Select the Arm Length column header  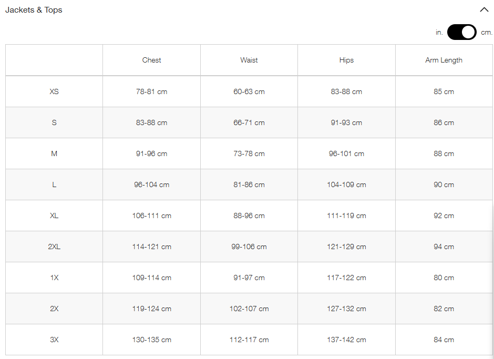(444, 60)
